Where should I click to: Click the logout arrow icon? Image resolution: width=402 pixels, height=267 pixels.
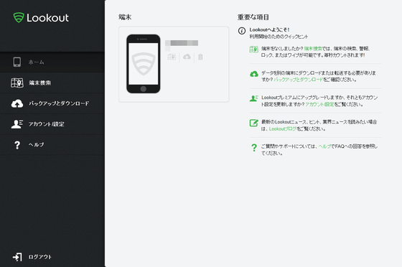point(17,257)
